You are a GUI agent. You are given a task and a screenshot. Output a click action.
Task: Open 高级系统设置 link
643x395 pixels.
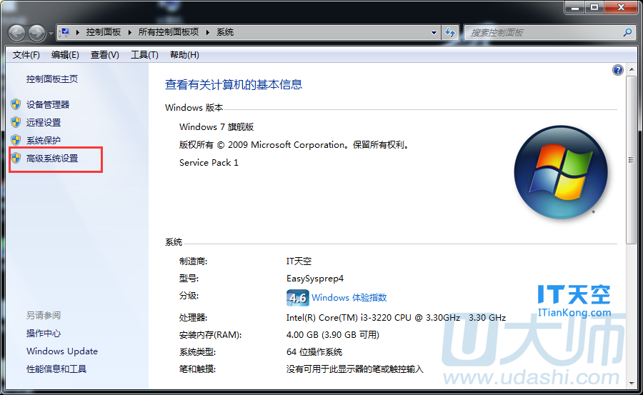click(52, 159)
